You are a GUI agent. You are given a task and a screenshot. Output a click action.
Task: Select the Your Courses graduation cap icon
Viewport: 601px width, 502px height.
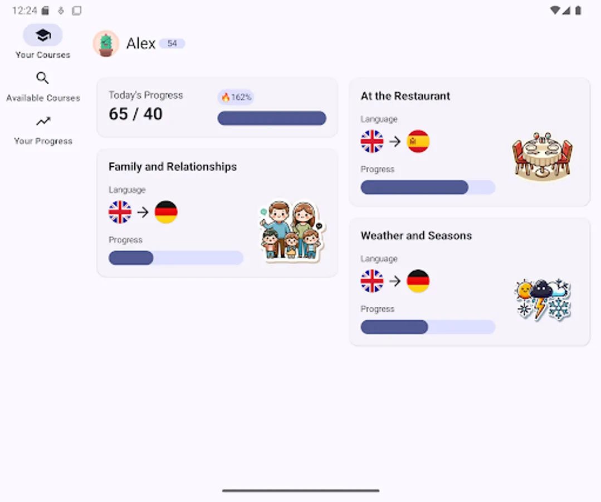(x=43, y=35)
